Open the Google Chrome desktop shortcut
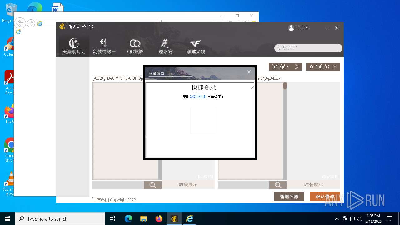The width and height of the screenshot is (400, 225). (10, 149)
